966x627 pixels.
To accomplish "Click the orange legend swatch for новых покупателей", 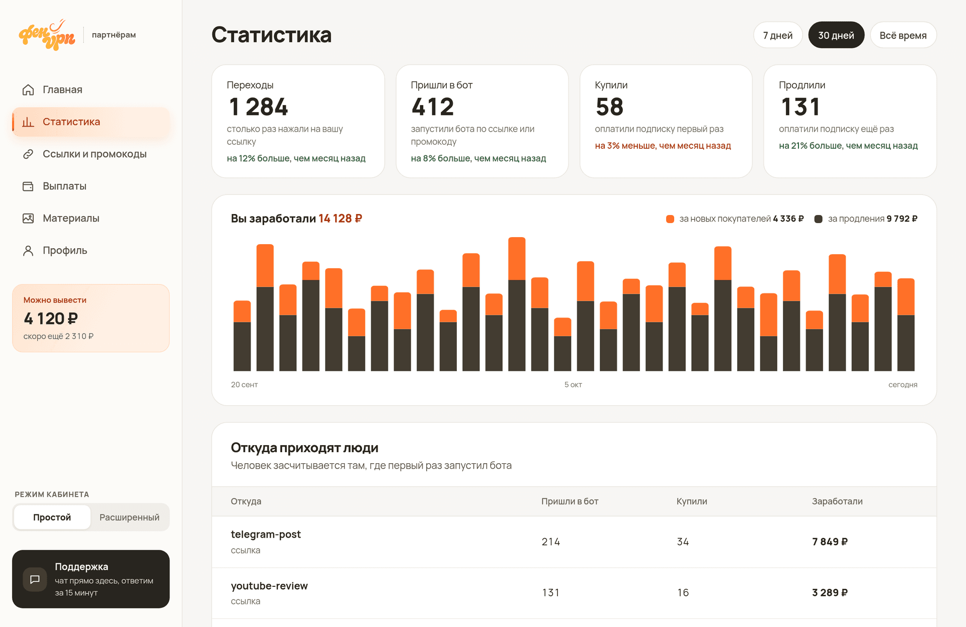I will (x=670, y=219).
